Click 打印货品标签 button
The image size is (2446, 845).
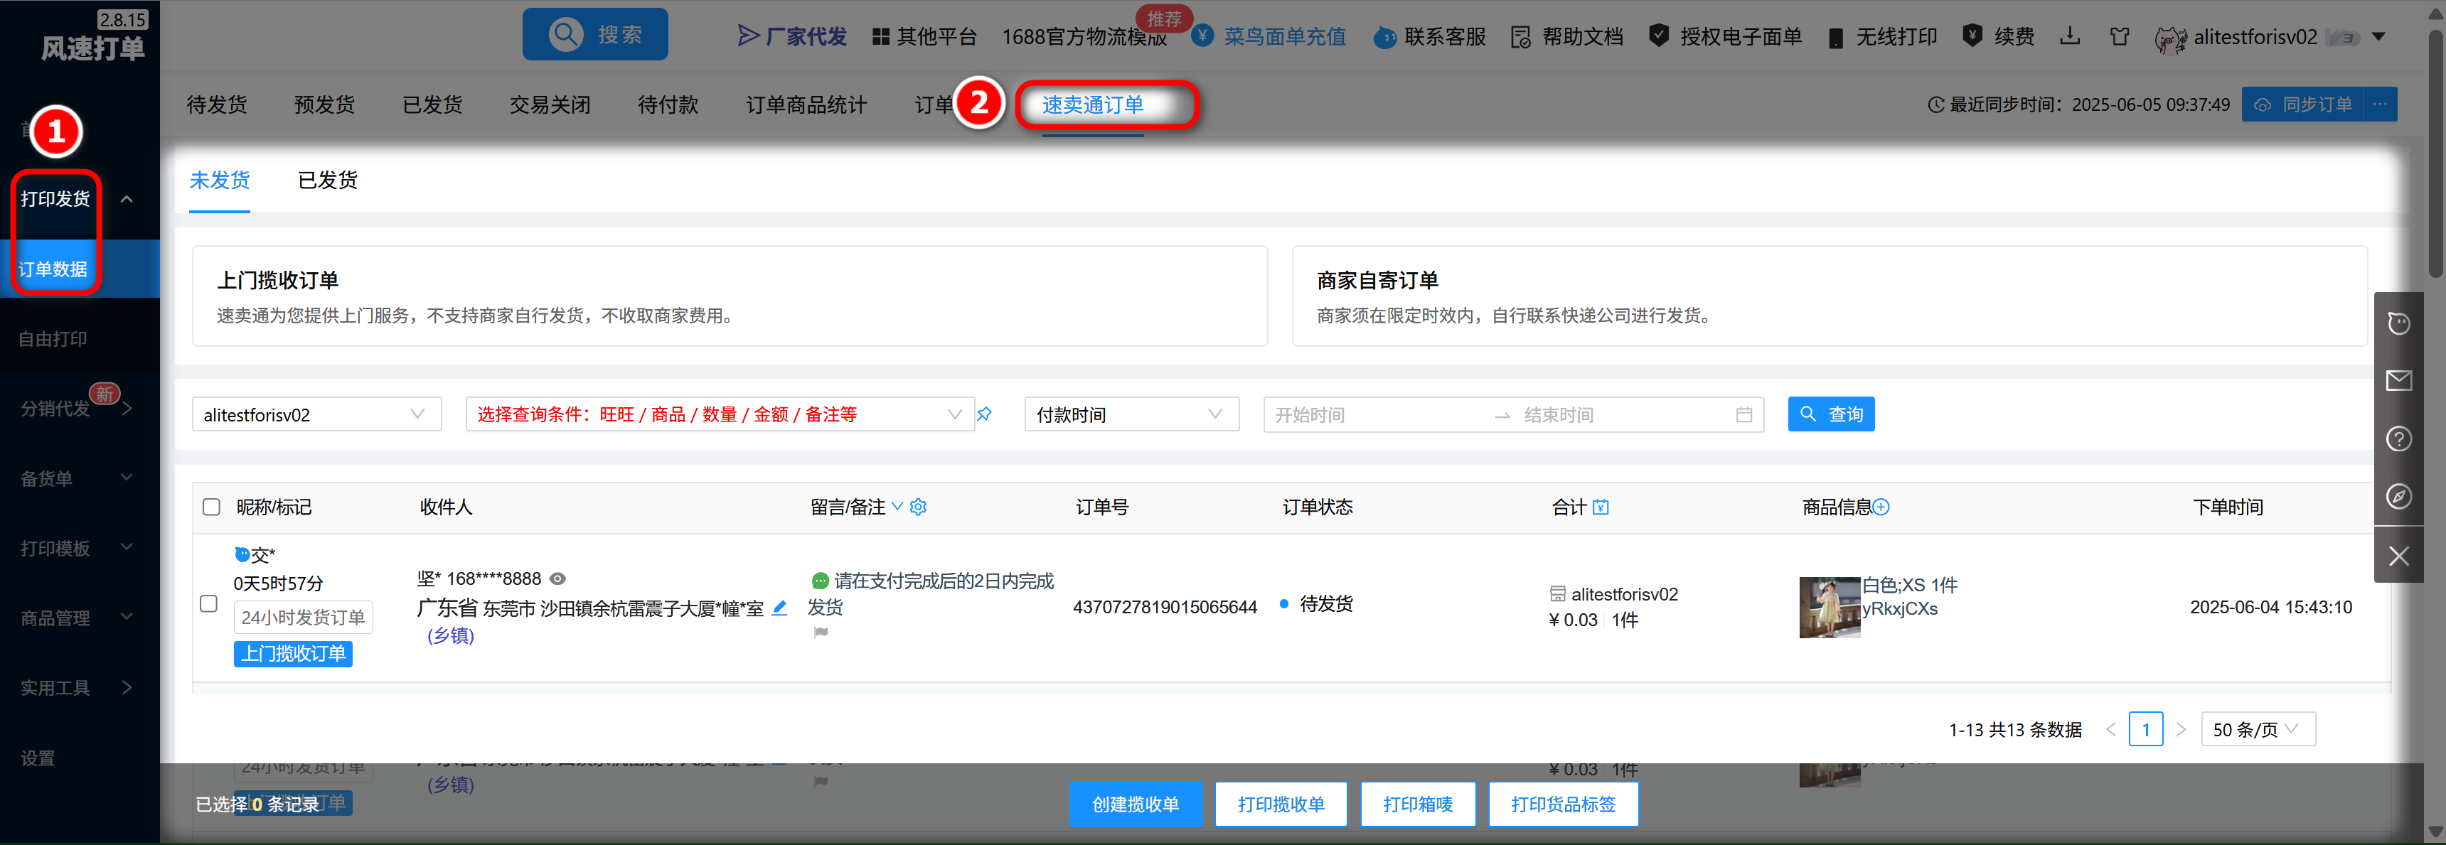1563,804
